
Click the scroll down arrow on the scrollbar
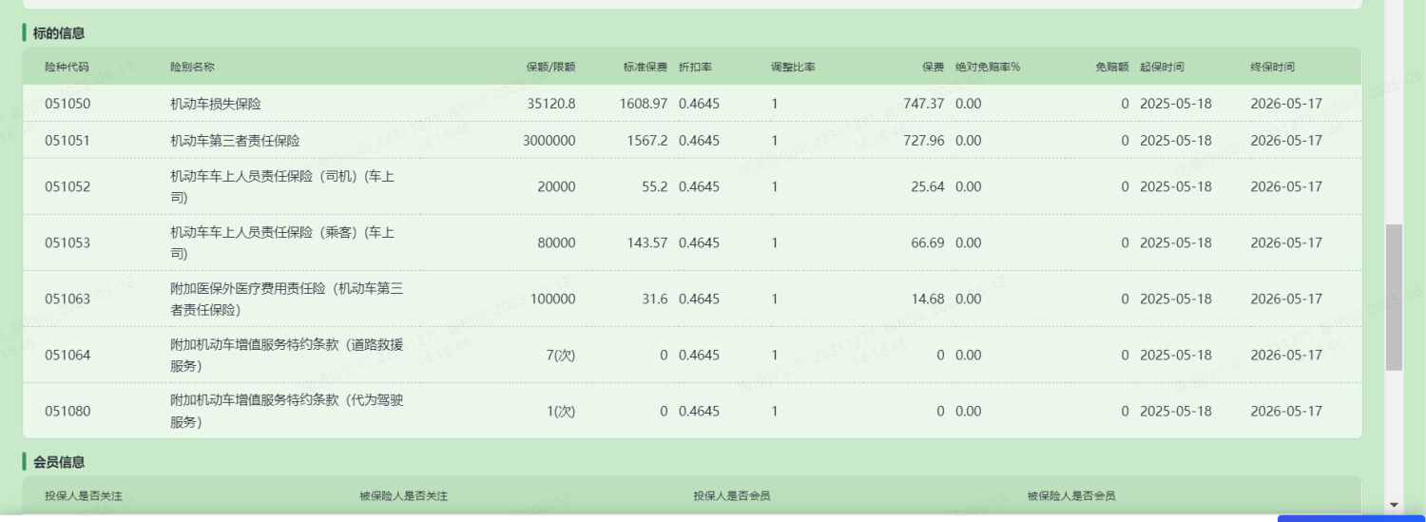pos(1394,505)
